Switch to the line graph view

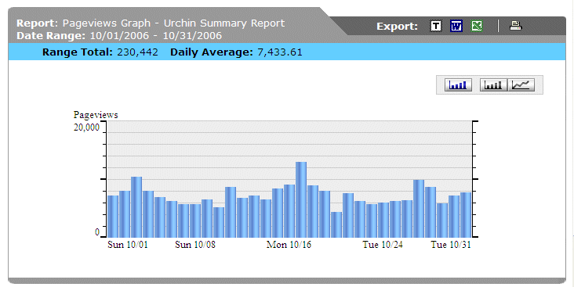tap(521, 85)
